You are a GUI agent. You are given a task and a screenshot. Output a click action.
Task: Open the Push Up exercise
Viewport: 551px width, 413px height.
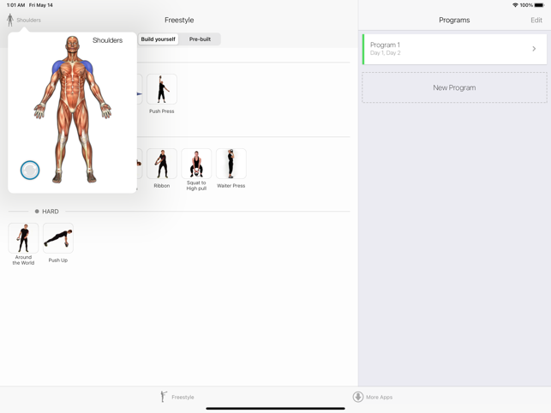[58, 238]
